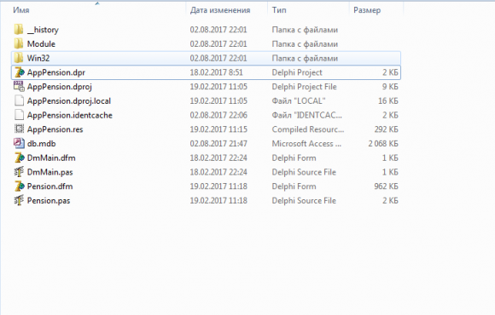Select the AppPension.identcache file name

70,115
